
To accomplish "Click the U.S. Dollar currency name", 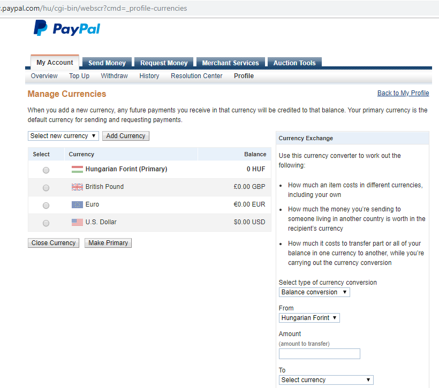I will point(101,222).
